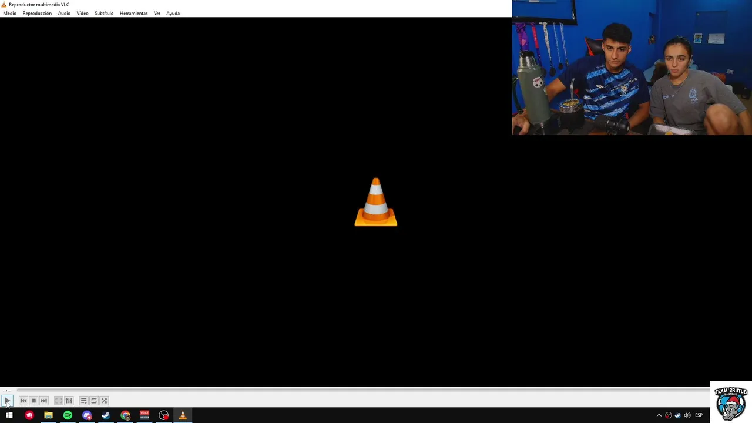Open the Windows Start menu

pyautogui.click(x=9, y=415)
